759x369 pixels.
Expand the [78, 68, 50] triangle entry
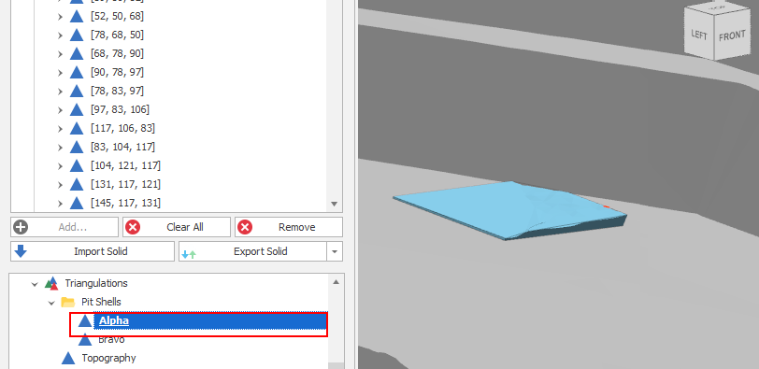(60, 35)
